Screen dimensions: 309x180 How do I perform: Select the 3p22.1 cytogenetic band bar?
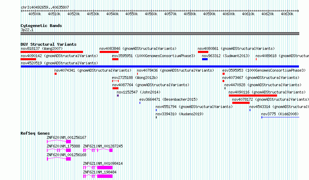(x=160, y=34)
